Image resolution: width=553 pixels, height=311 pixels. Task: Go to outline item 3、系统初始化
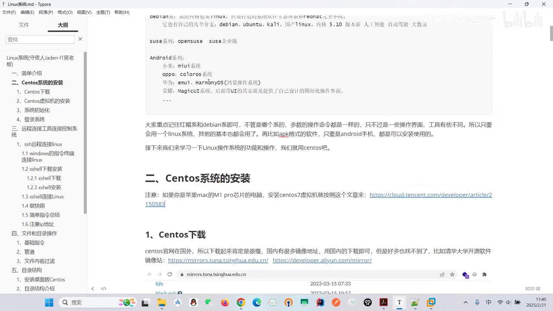point(33,110)
